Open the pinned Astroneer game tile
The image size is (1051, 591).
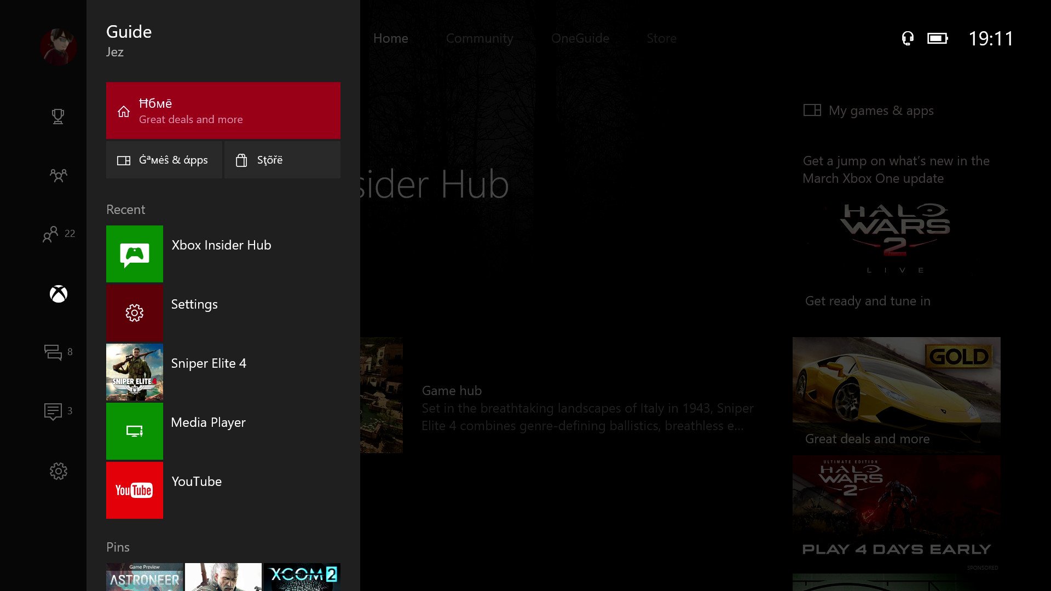pos(145,577)
